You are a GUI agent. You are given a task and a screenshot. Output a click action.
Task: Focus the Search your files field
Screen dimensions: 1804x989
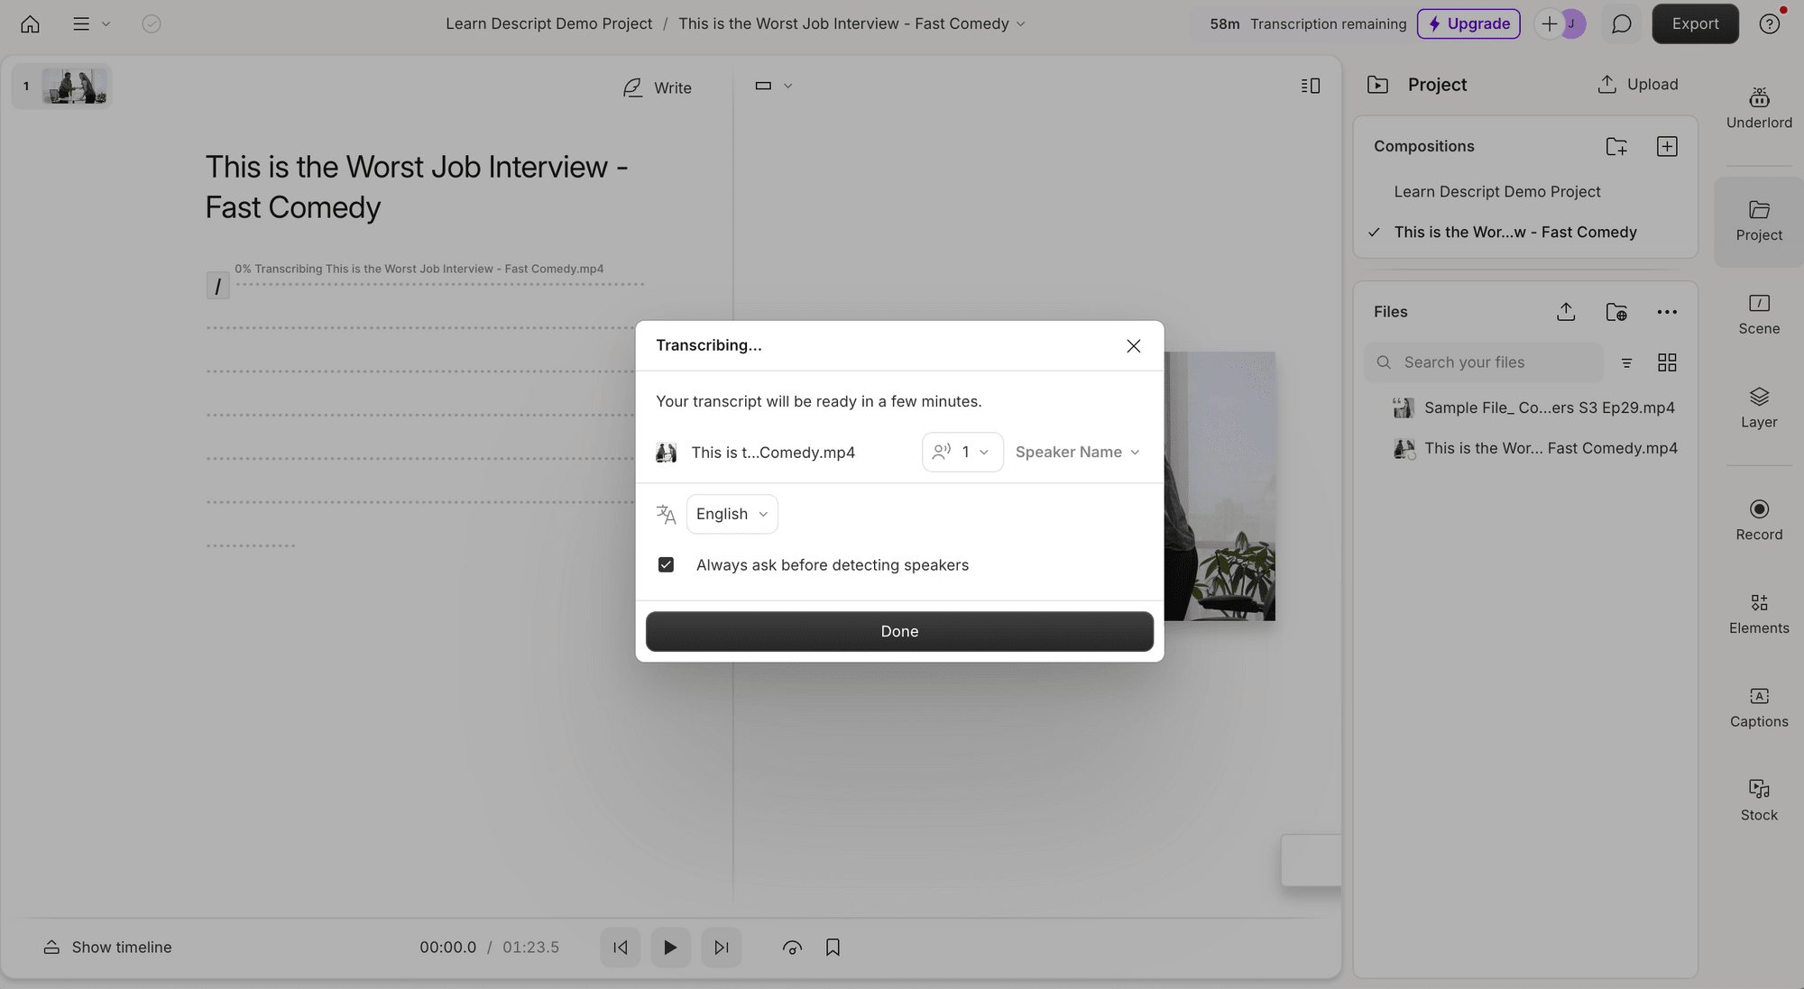click(x=1484, y=362)
